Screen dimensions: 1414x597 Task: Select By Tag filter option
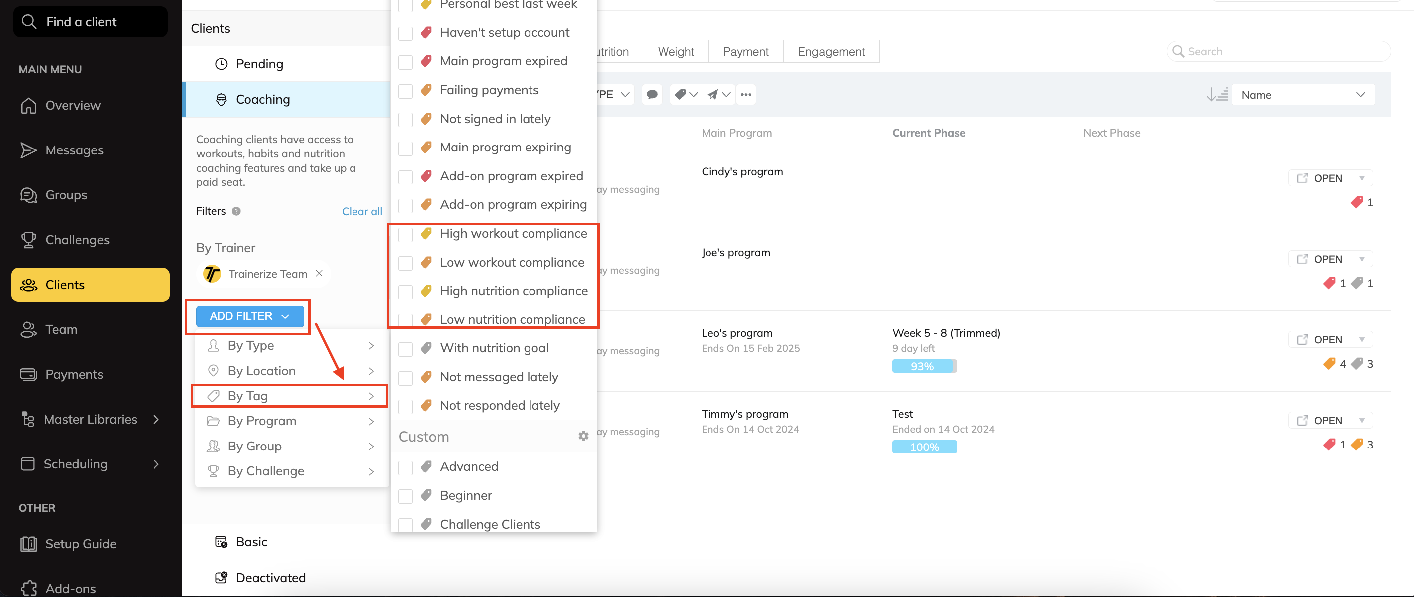tap(292, 396)
